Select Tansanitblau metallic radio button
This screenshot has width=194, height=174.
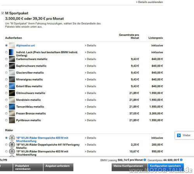tap(6, 107)
